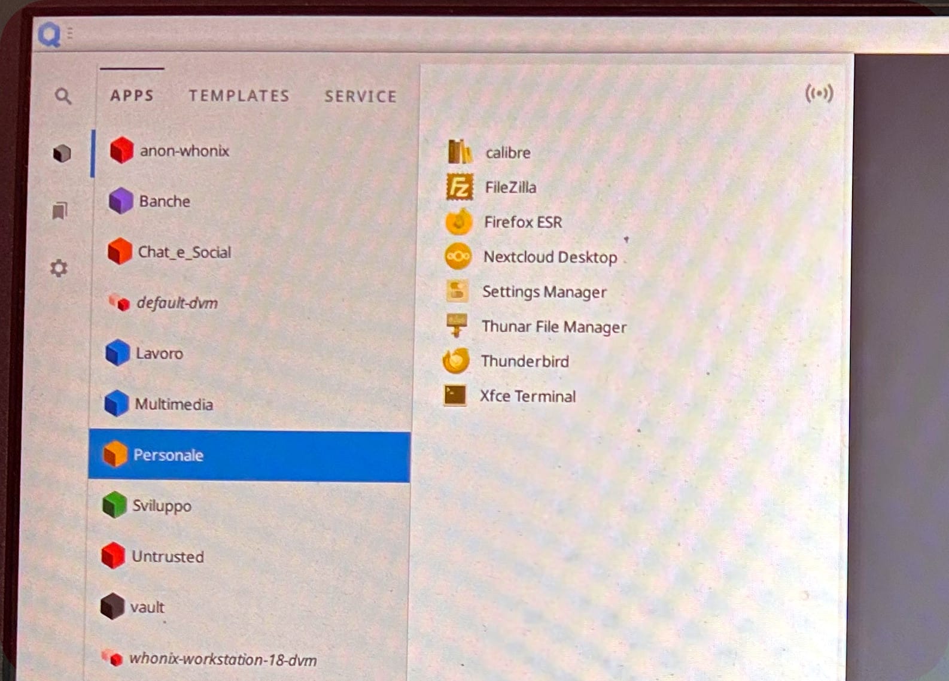Screen dimensions: 949x681
Task: Launch FileZilla application
Action: pyautogui.click(x=510, y=187)
